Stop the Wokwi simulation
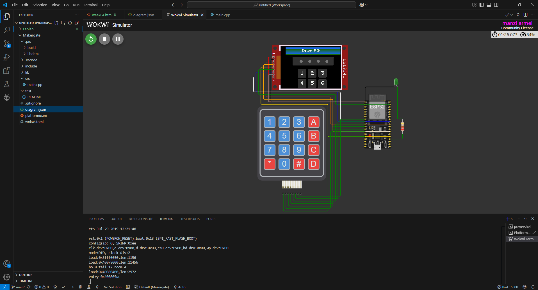538x290 pixels. tap(104, 39)
